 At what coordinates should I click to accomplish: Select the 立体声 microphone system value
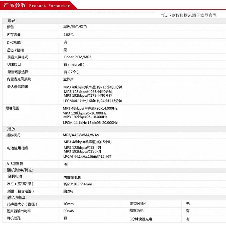[68, 79]
